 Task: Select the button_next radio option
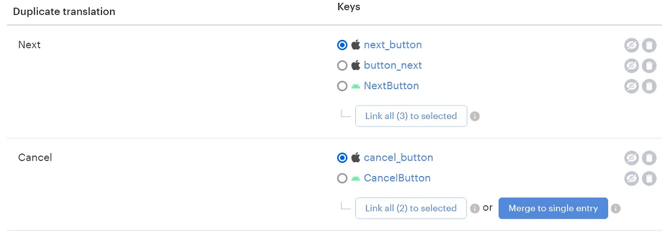342,66
